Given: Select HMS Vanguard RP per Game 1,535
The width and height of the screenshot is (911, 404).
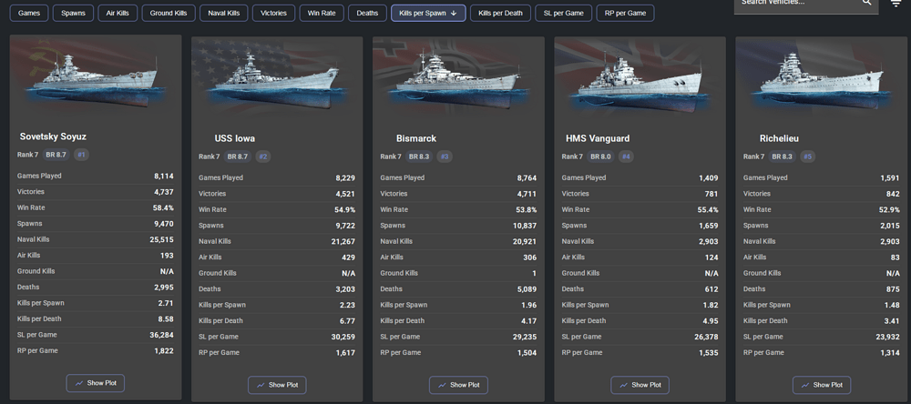Looking at the screenshot, I should [x=708, y=352].
